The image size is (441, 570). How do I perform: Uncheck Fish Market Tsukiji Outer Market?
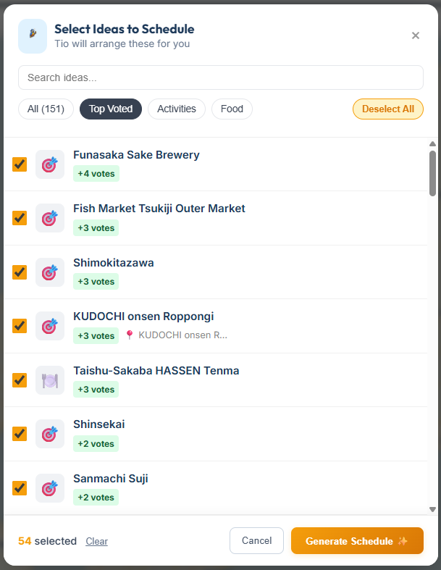click(20, 218)
